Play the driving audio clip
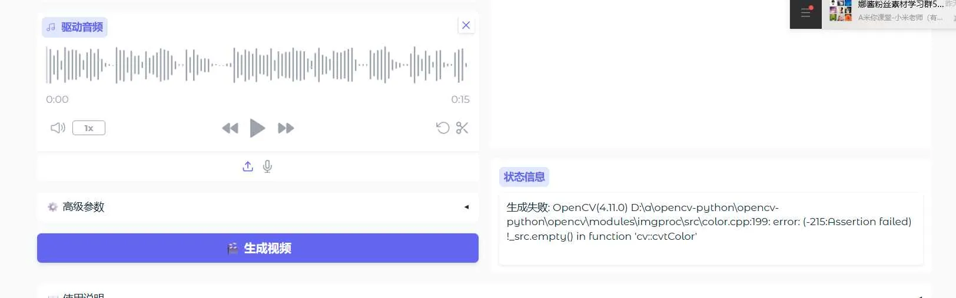 coord(257,128)
